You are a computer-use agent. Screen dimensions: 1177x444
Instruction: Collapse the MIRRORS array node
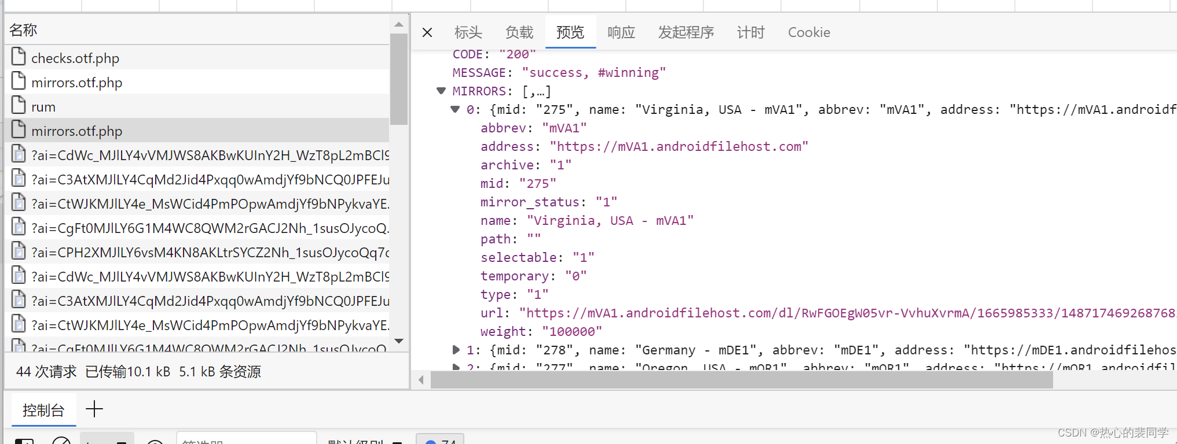(441, 91)
